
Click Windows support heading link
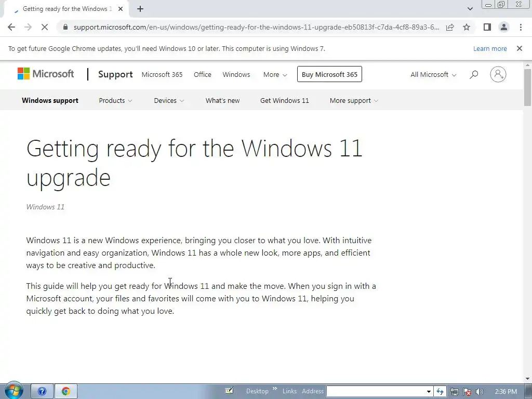tap(50, 100)
